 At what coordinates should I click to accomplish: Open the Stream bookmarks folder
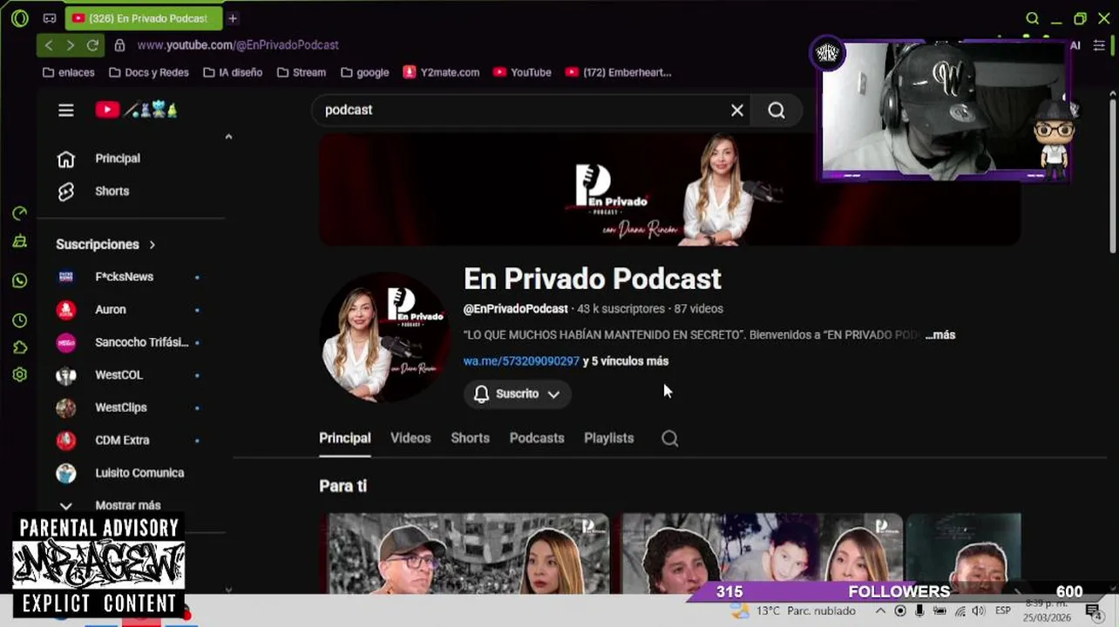click(x=302, y=72)
